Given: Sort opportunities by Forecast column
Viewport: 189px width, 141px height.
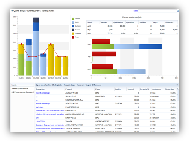Looking at the screenshot, I should pyautogui.click(x=133, y=89).
